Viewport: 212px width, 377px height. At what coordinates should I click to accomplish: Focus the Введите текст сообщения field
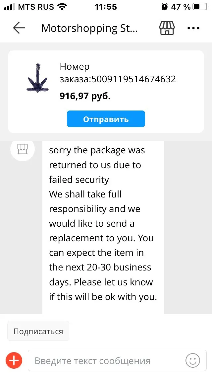pos(106,360)
